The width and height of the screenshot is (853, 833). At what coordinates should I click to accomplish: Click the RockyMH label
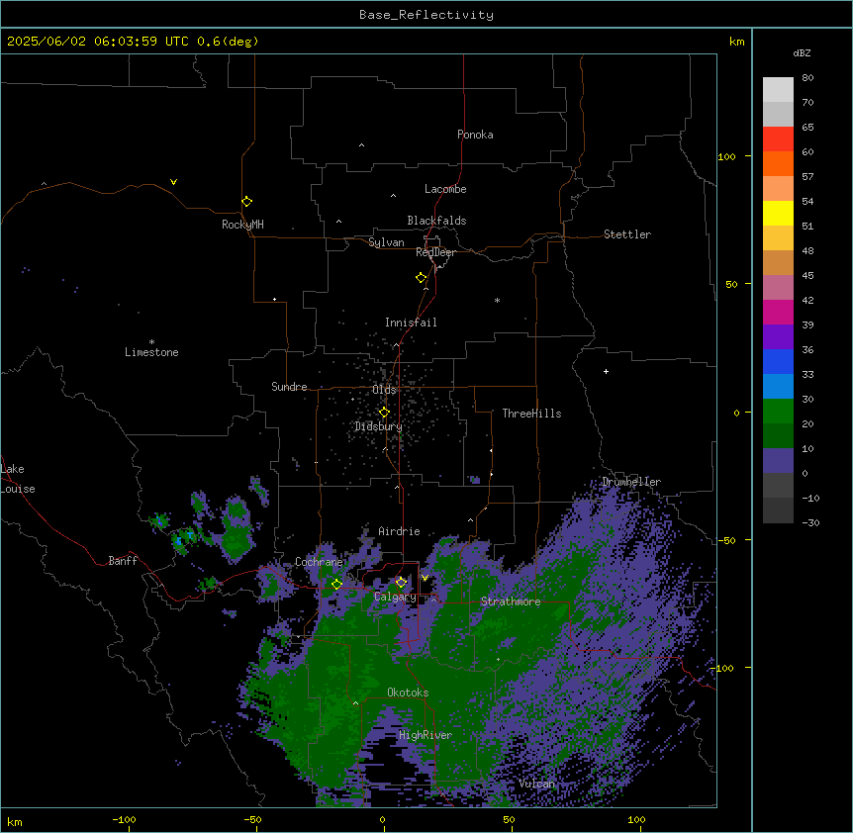click(242, 225)
